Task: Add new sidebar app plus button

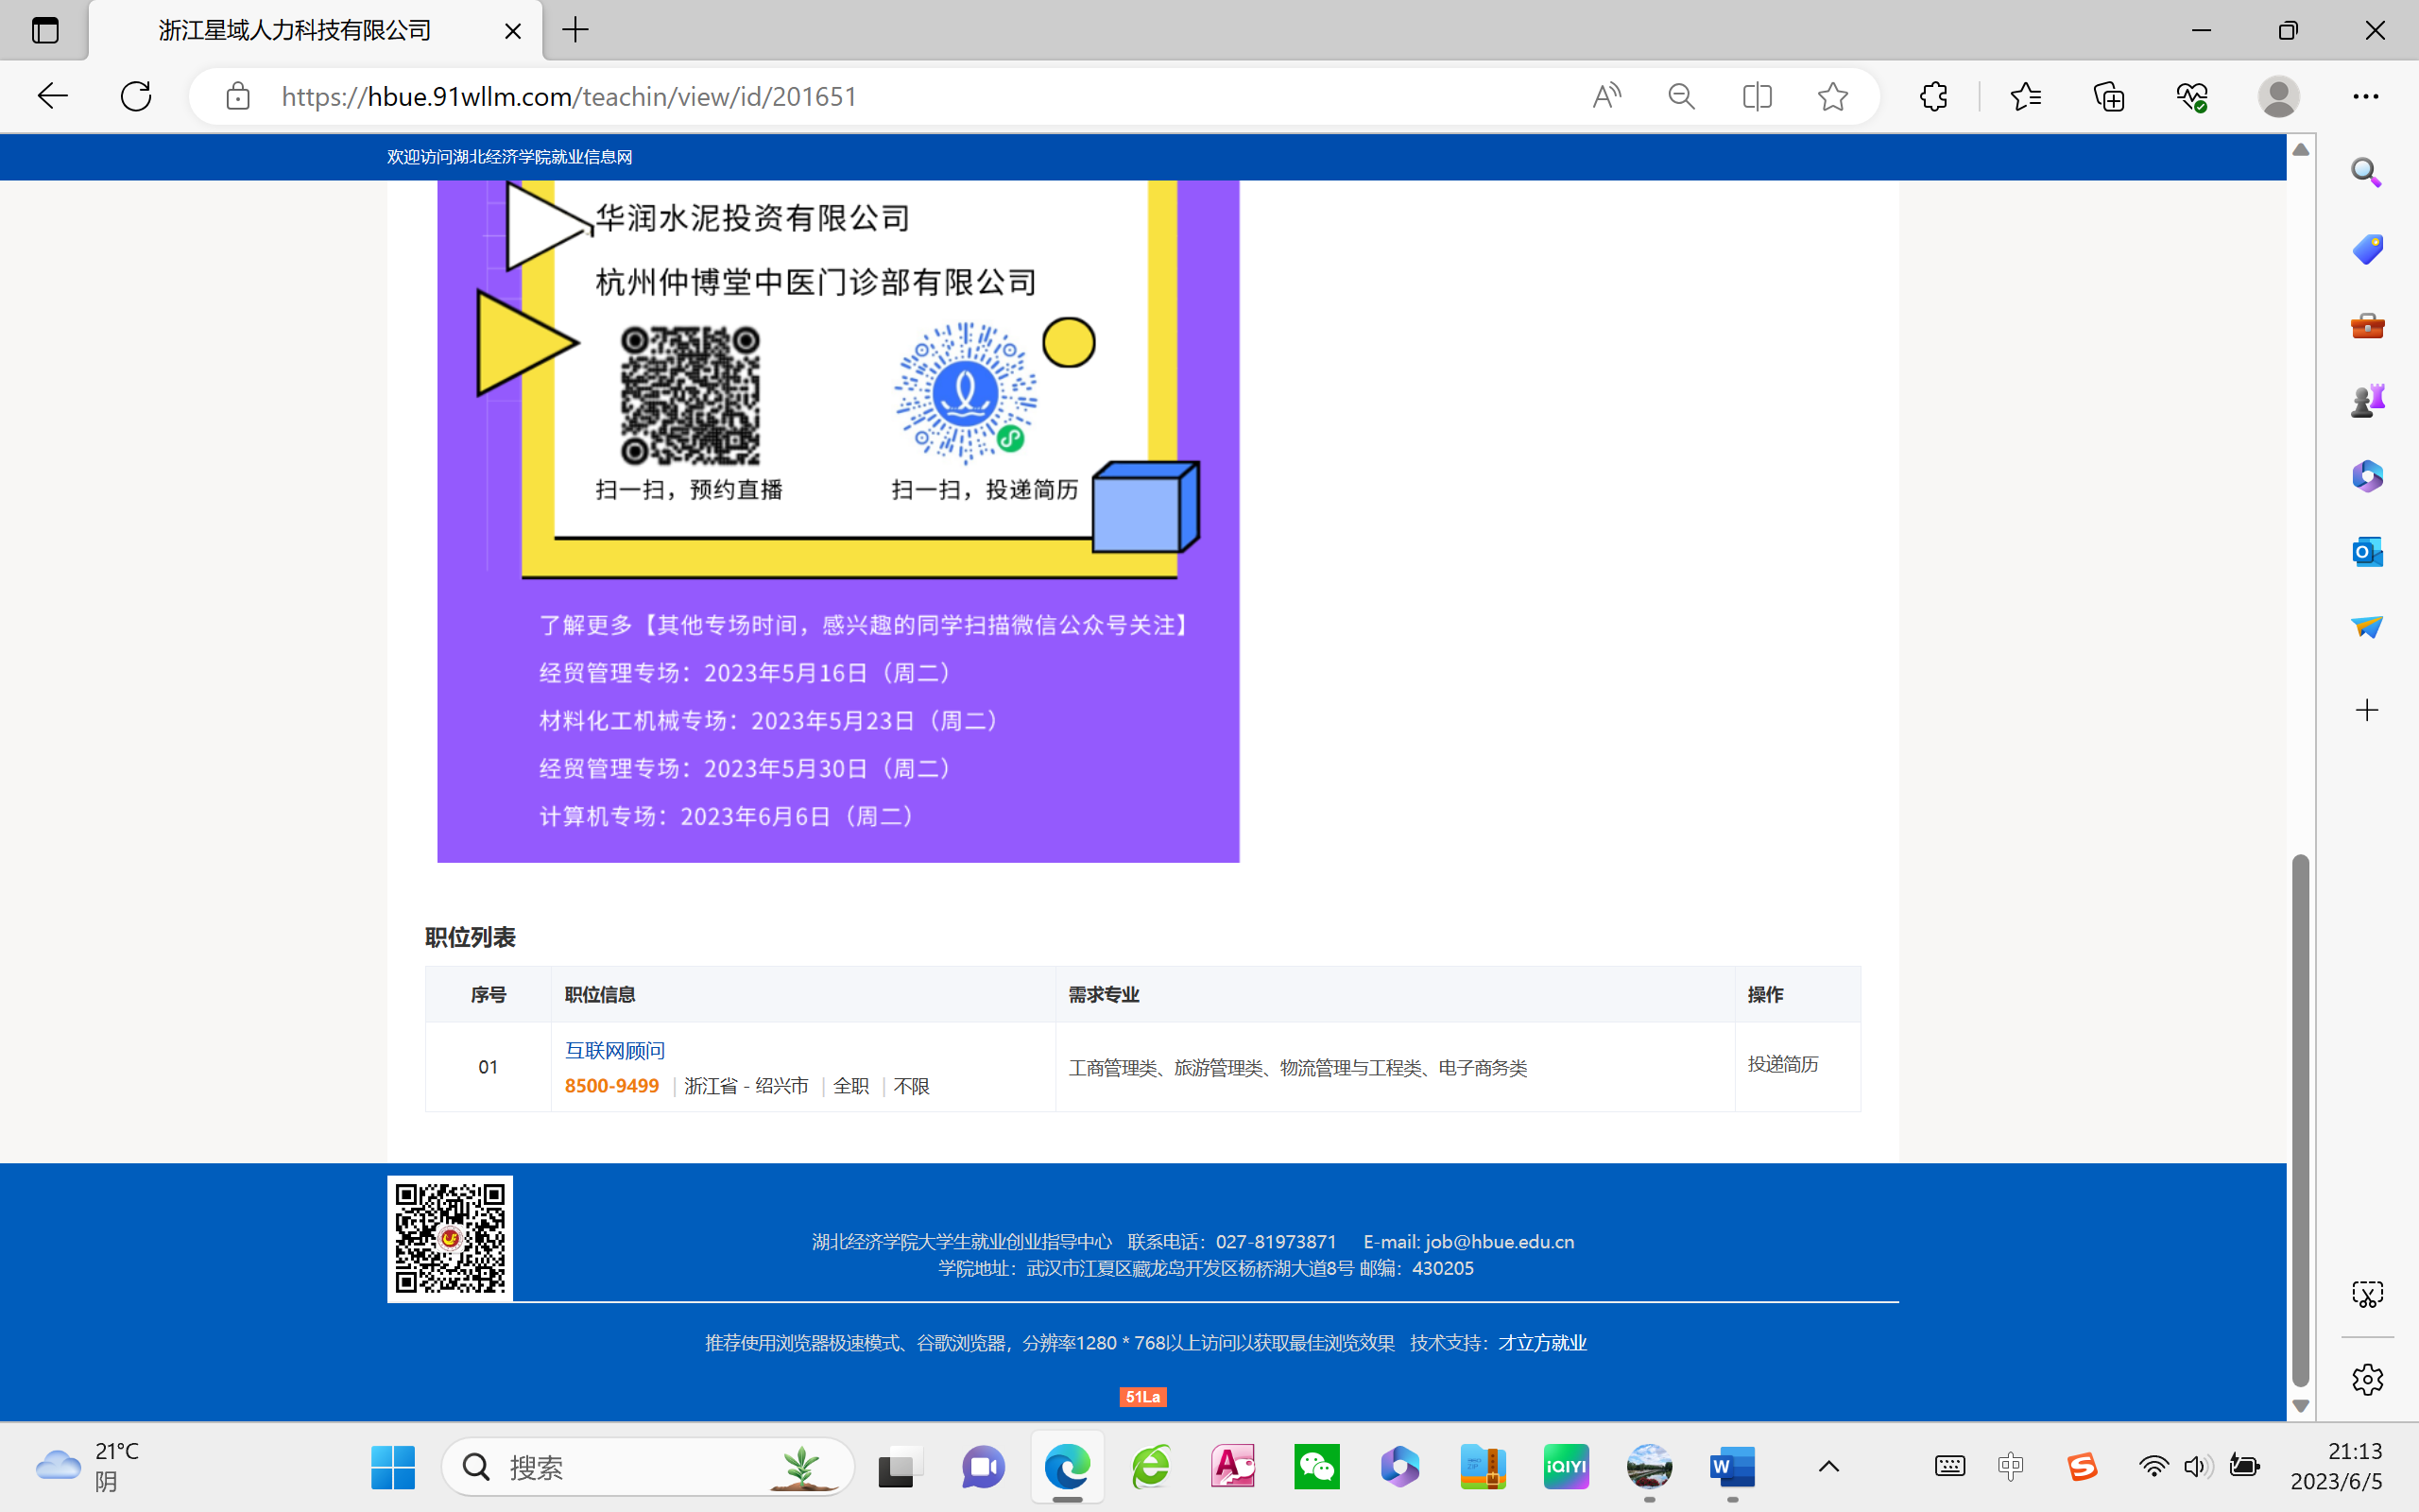Action: click(2366, 711)
